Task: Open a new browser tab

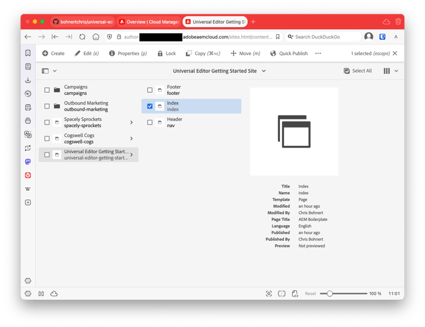Action: coord(253,22)
